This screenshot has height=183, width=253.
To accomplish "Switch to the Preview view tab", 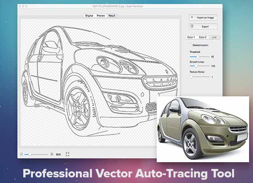I will click(101, 16).
